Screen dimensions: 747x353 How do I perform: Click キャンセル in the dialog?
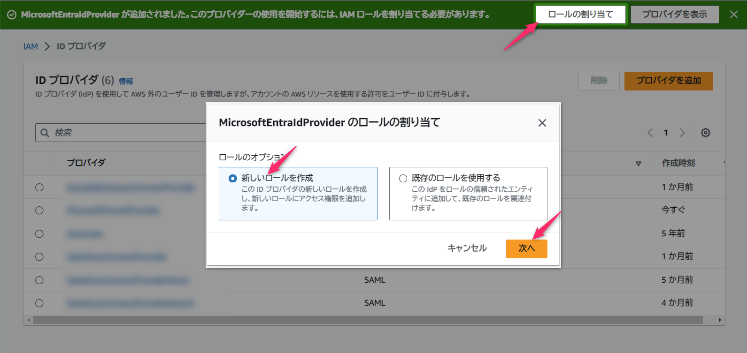[467, 248]
